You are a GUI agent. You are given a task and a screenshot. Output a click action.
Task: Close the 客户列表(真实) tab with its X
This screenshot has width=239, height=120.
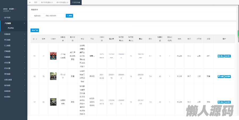click(x=52, y=2)
